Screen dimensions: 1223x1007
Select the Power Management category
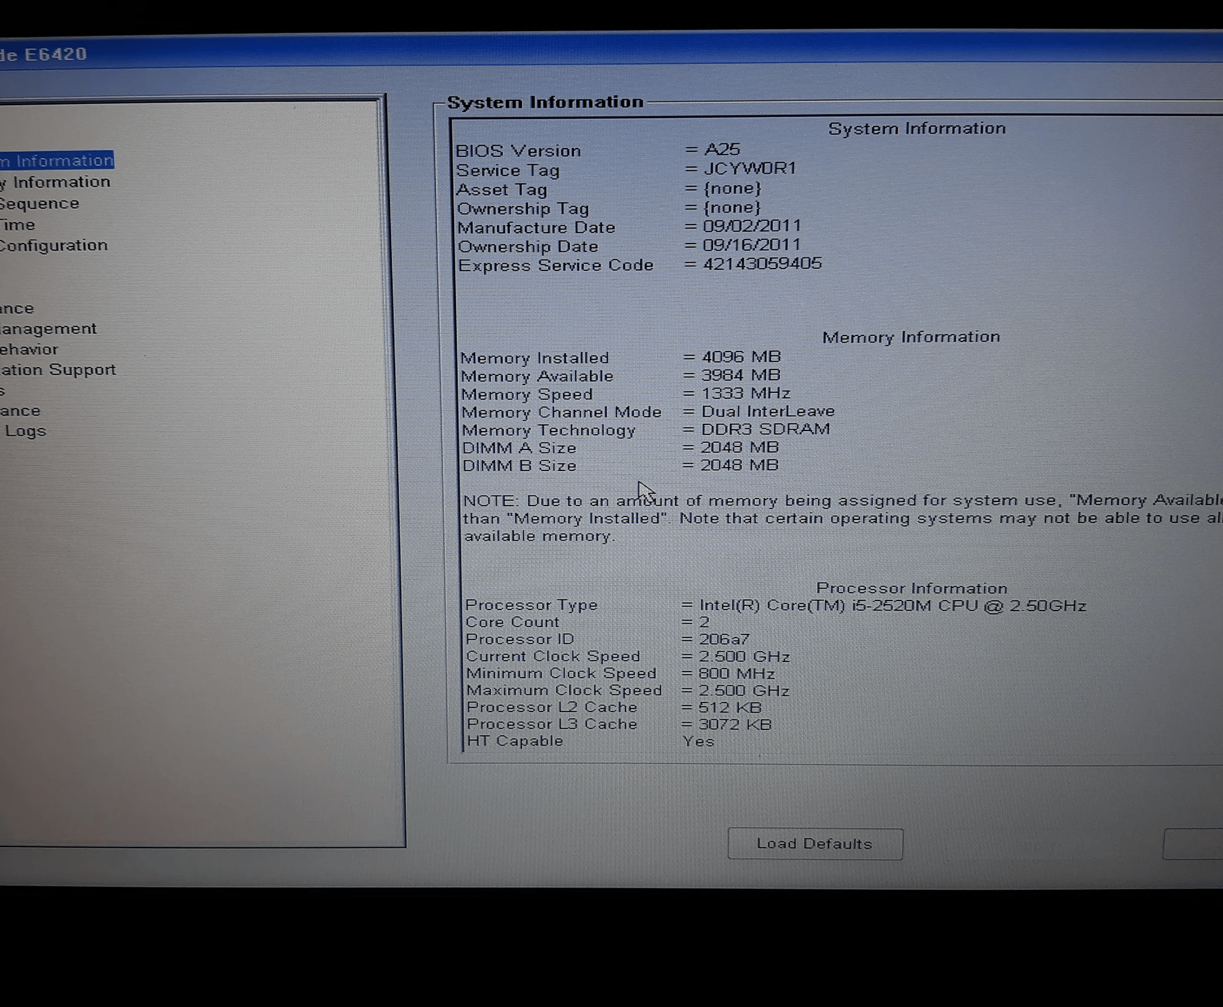coord(48,329)
